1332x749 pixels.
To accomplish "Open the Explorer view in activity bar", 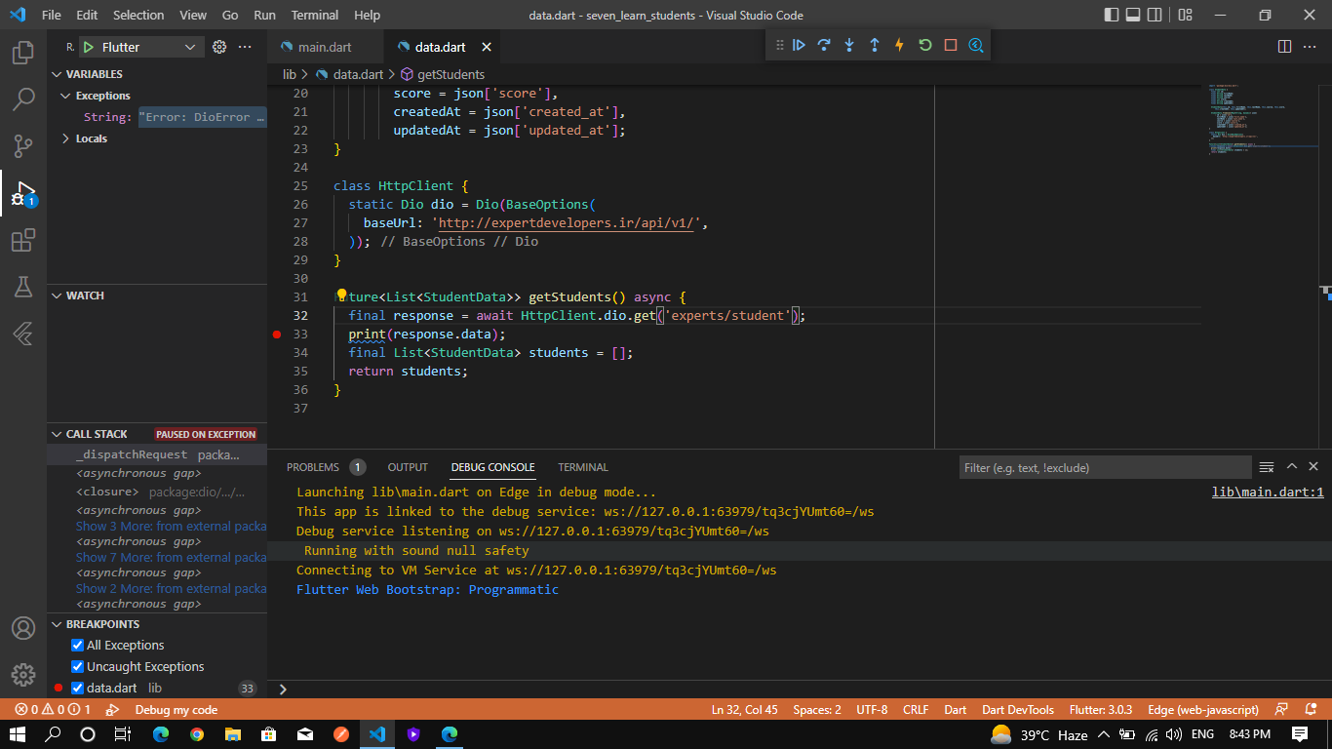I will (23, 52).
